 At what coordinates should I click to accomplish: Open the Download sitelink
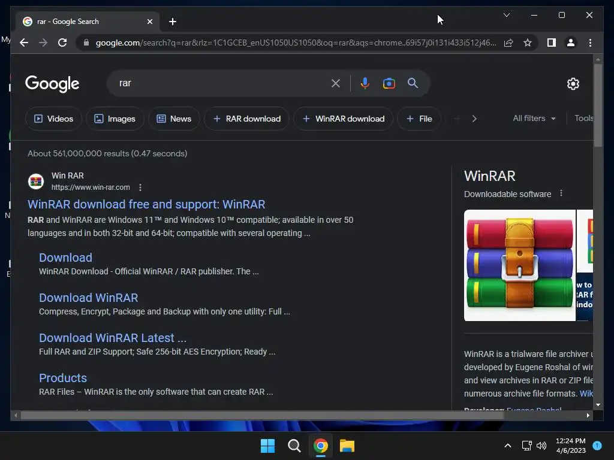pos(65,258)
